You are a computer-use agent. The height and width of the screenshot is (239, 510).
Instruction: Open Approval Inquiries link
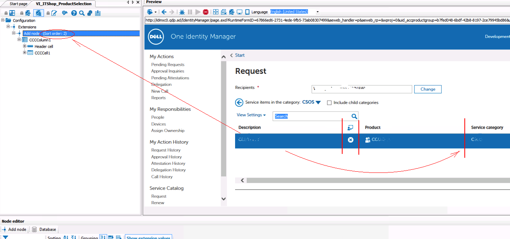(x=168, y=71)
